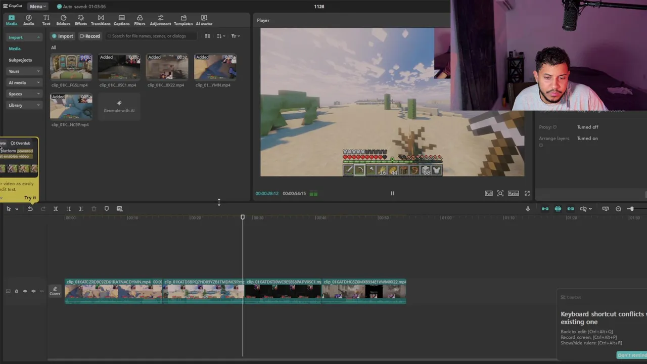The width and height of the screenshot is (647, 364).
Task: Open the Text tool panel
Action: (46, 20)
